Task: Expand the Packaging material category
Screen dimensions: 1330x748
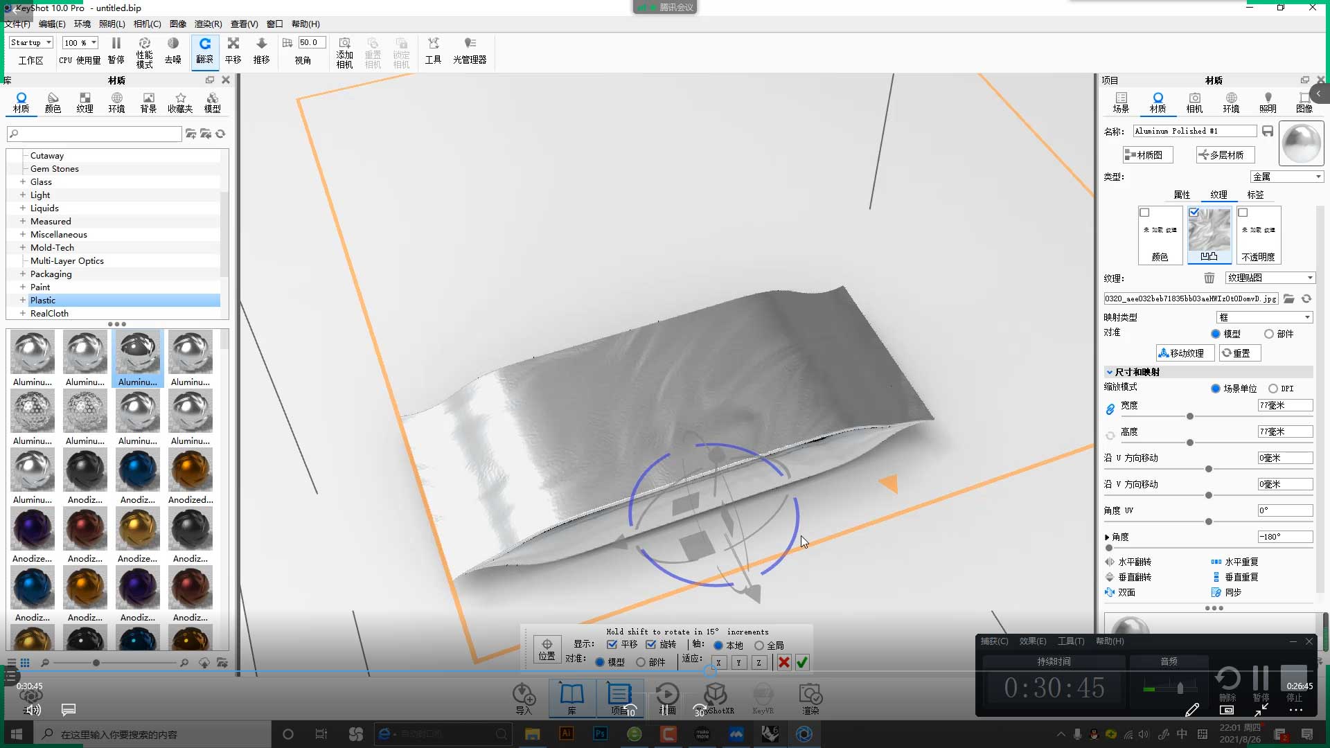Action: pos(23,274)
